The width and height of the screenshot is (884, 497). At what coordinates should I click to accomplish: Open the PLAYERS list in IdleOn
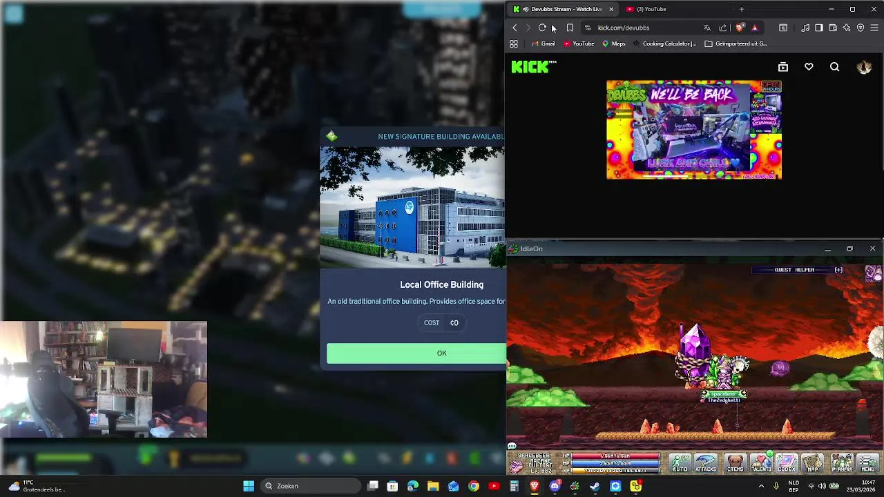pyautogui.click(x=842, y=463)
